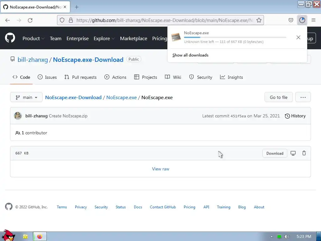Reload the page with refresh icon
This screenshot has height=241, width=321.
[30, 20]
